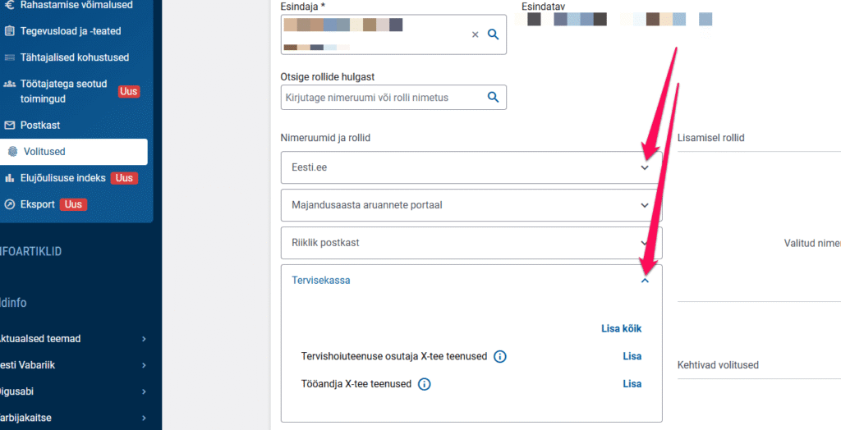Click Lisa for Tervishoiuteenuse osutaja X-tee teenused
This screenshot has height=430, width=841.
(632, 356)
